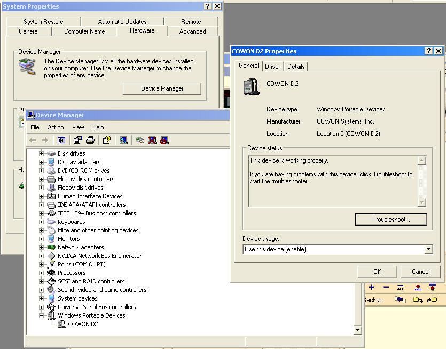The width and height of the screenshot is (446, 349).
Task: Switch to the Driver tab
Action: point(272,67)
